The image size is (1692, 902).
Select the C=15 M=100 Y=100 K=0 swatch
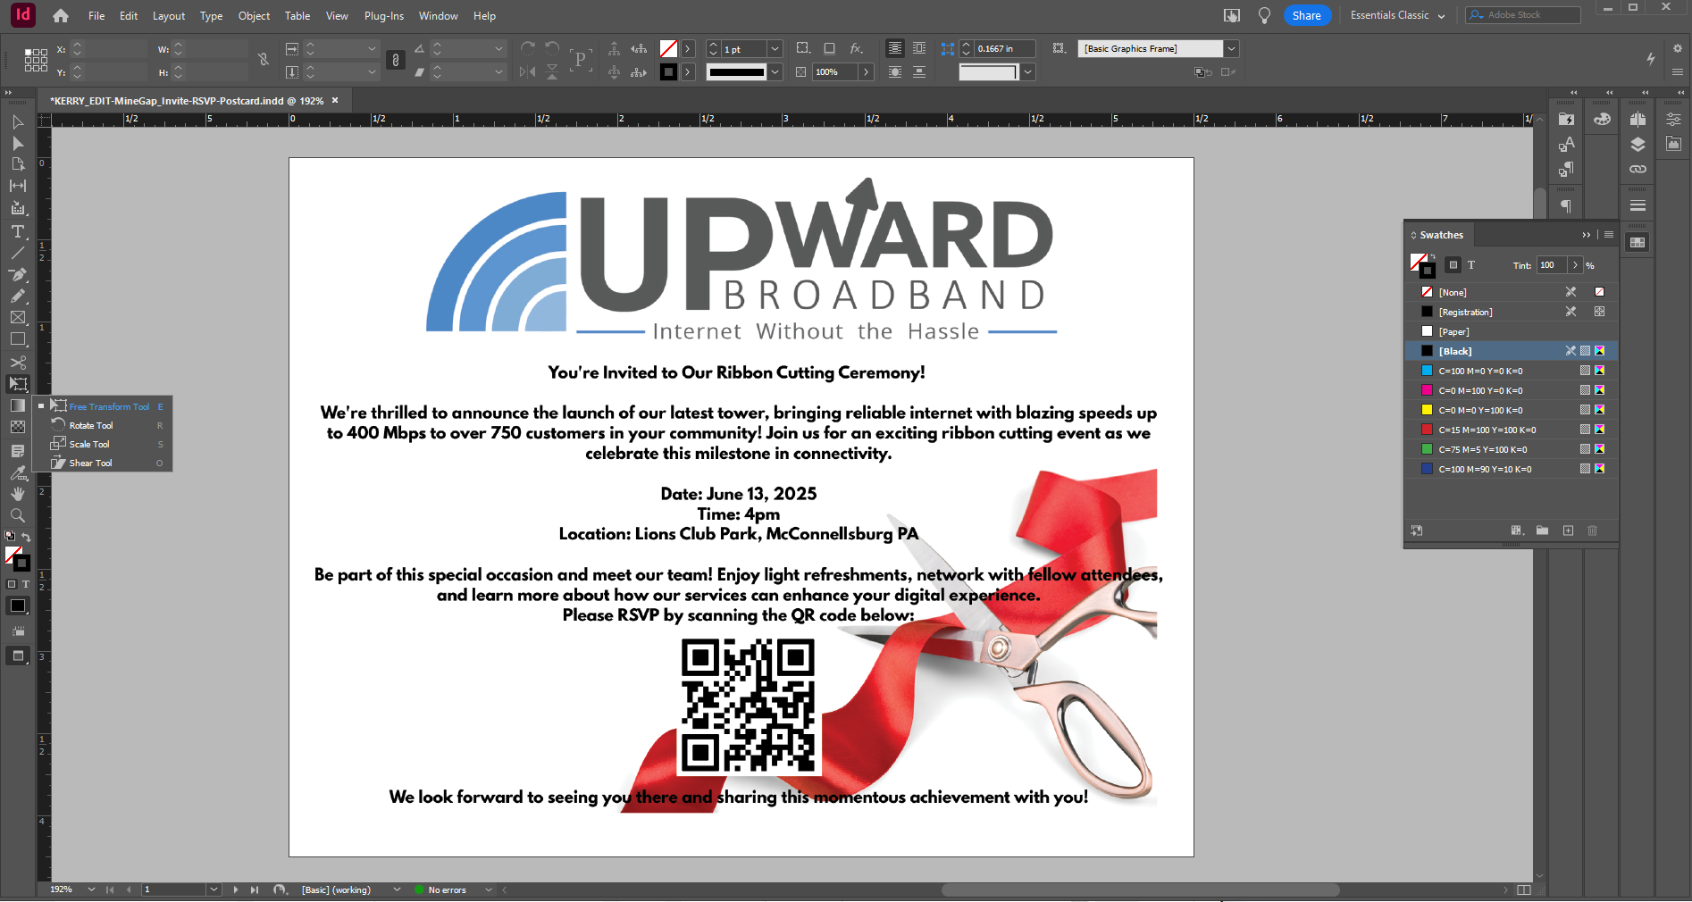click(x=1512, y=430)
